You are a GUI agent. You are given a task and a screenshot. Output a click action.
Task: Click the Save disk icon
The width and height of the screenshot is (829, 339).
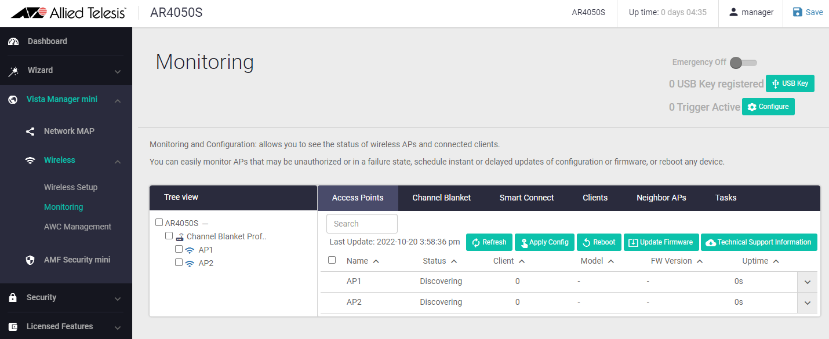click(798, 12)
